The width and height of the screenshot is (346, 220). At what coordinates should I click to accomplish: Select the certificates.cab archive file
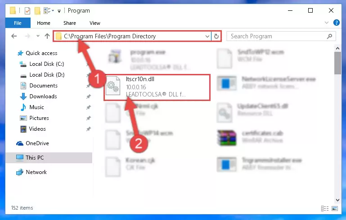click(251, 137)
